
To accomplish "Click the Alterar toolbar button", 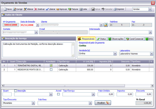I will [29, 9].
